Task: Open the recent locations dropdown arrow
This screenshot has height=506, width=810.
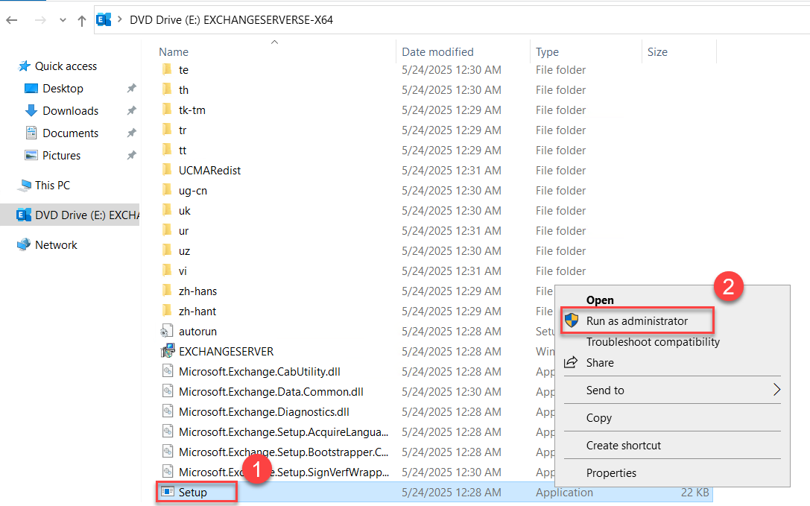Action: [62, 21]
